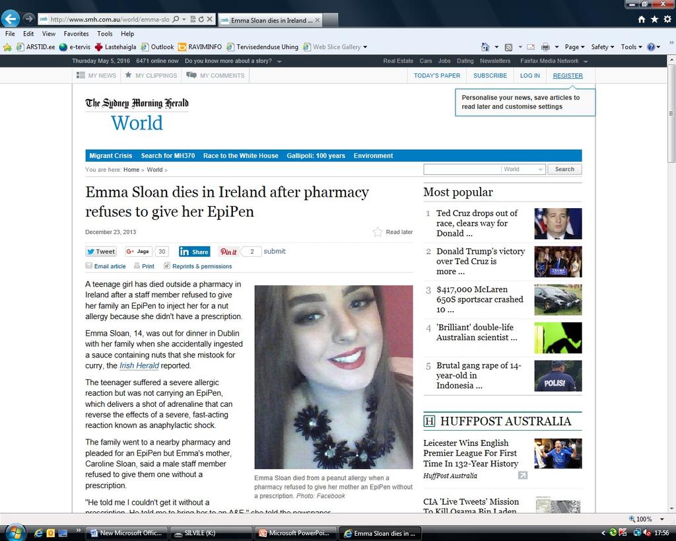
Task: Click the Tweet button
Action: (101, 252)
